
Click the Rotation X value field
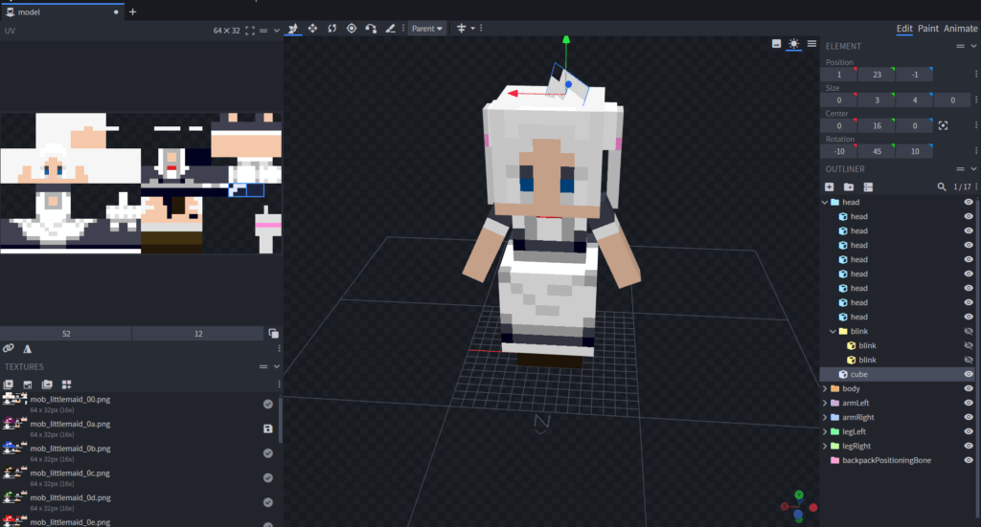point(839,151)
